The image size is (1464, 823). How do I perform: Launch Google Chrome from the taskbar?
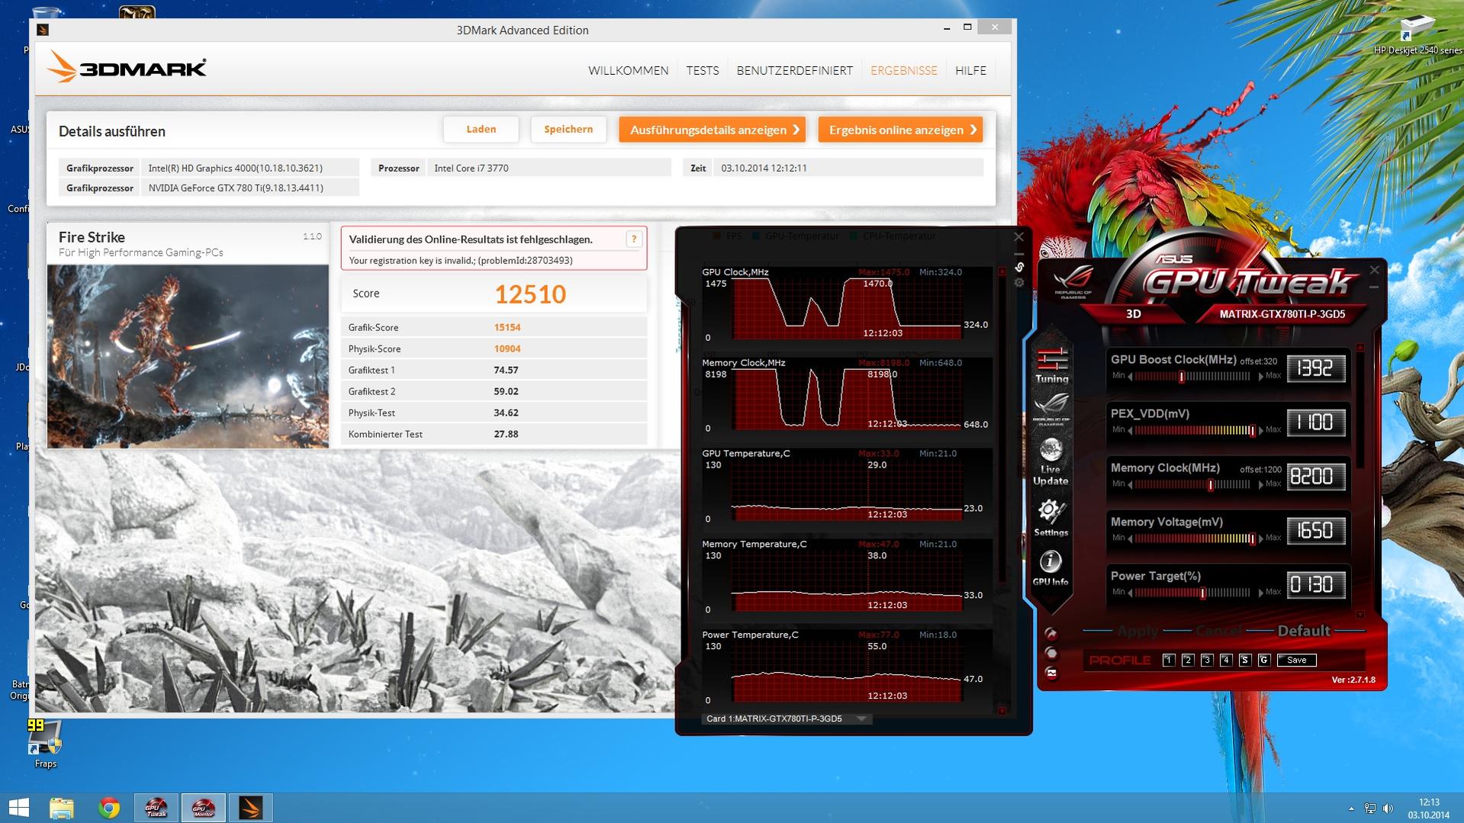[x=109, y=808]
